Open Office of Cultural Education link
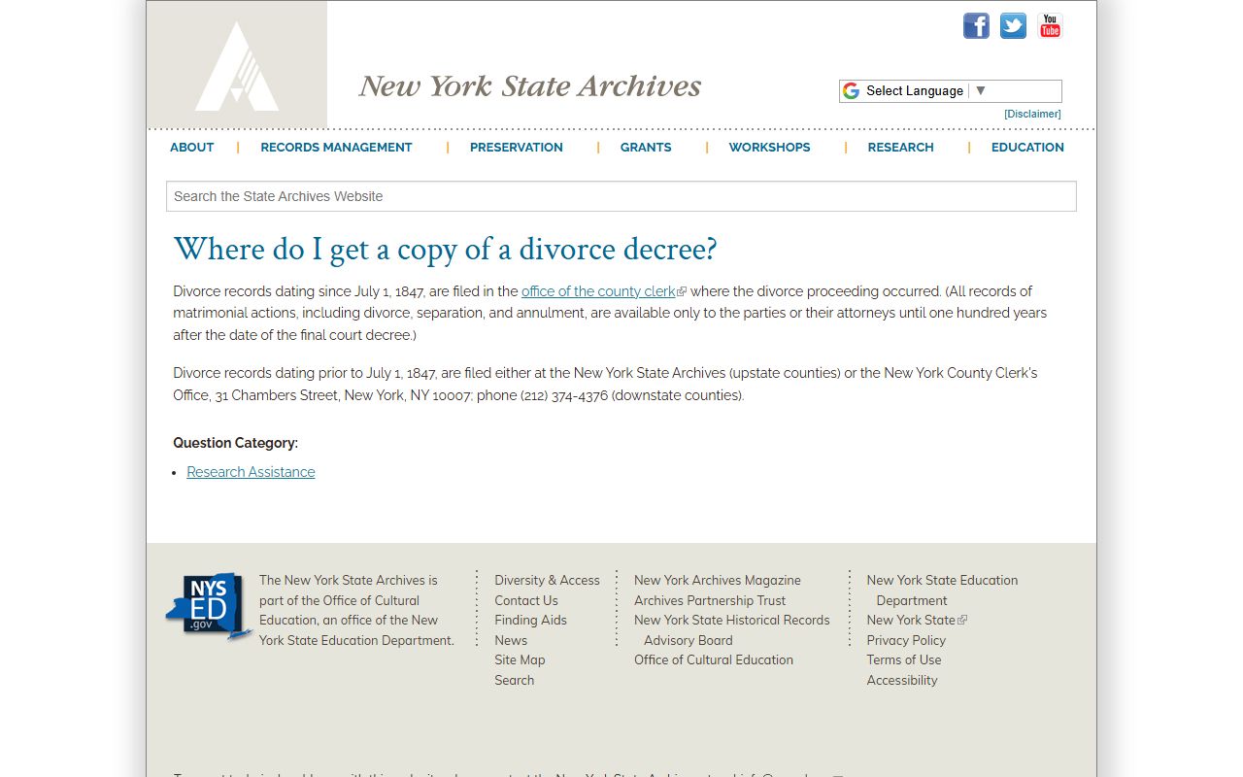 [714, 660]
